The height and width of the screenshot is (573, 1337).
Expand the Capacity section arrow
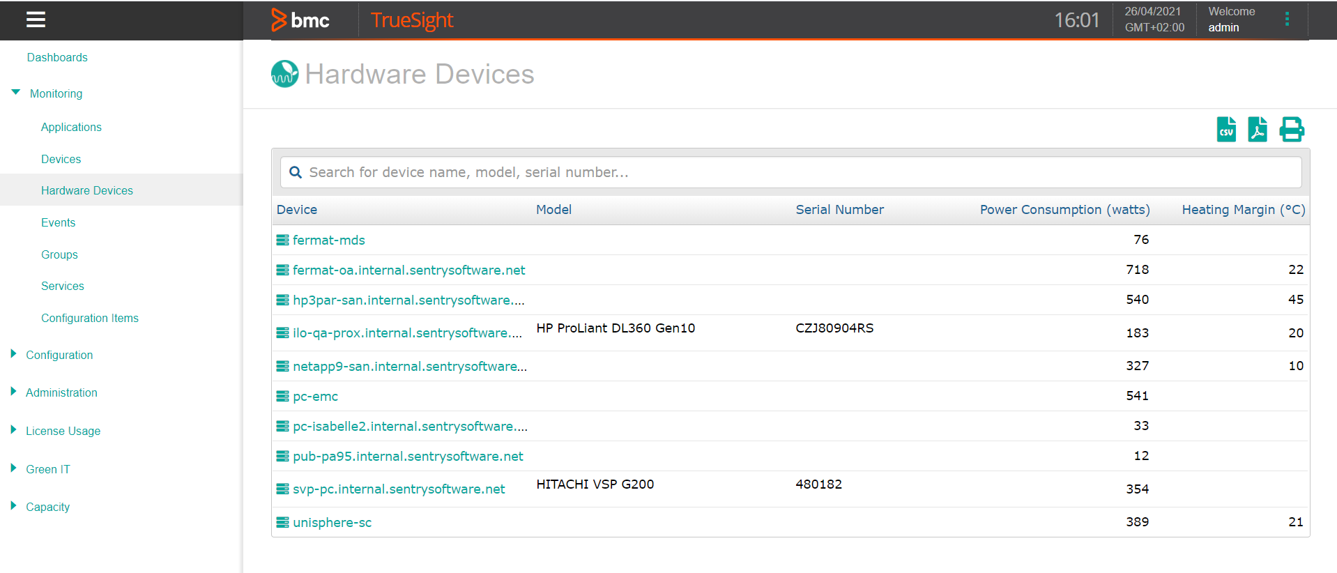click(13, 505)
